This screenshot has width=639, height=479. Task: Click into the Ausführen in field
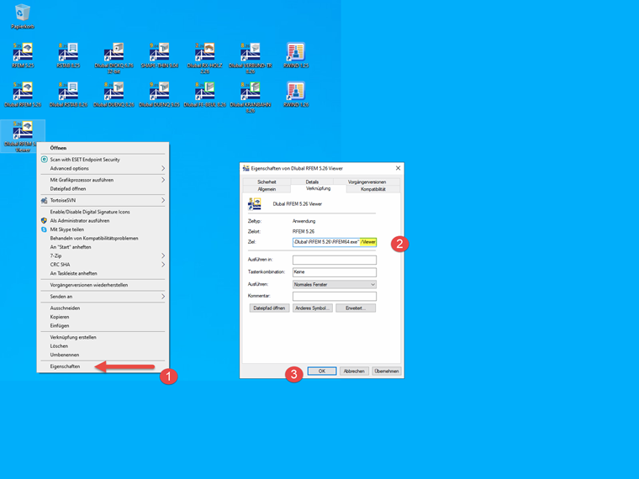tap(335, 260)
